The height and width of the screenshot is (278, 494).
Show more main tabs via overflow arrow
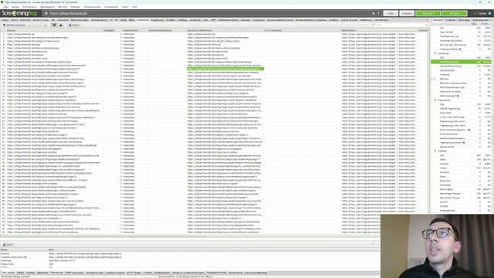[x=427, y=20]
